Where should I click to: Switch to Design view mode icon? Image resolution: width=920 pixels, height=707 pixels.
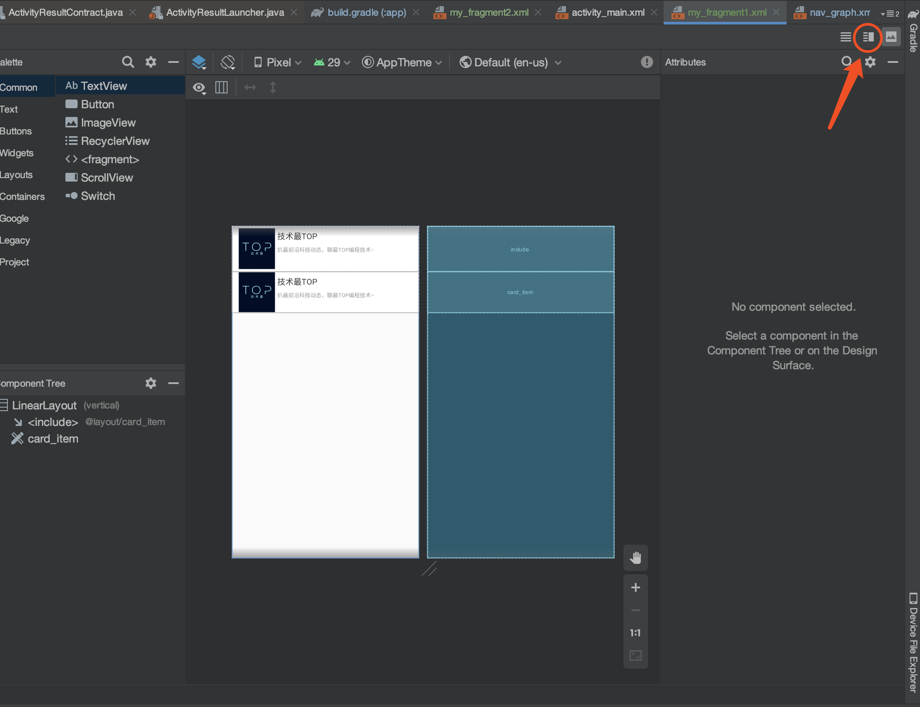click(x=891, y=37)
